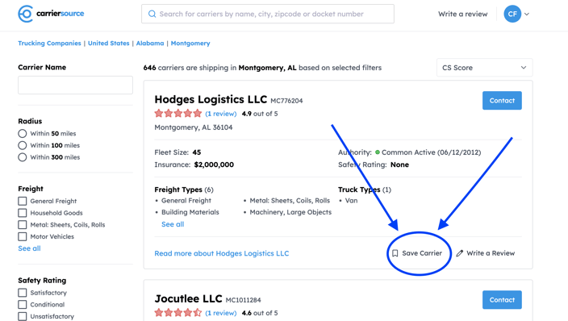Check Conditional safety rating
The image size is (568, 321).
coord(23,304)
